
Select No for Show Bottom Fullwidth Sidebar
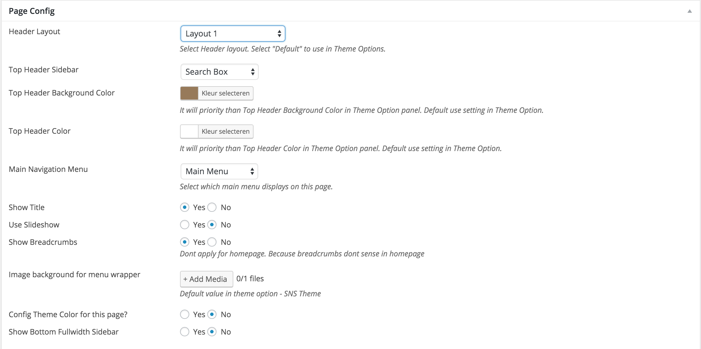click(x=212, y=332)
